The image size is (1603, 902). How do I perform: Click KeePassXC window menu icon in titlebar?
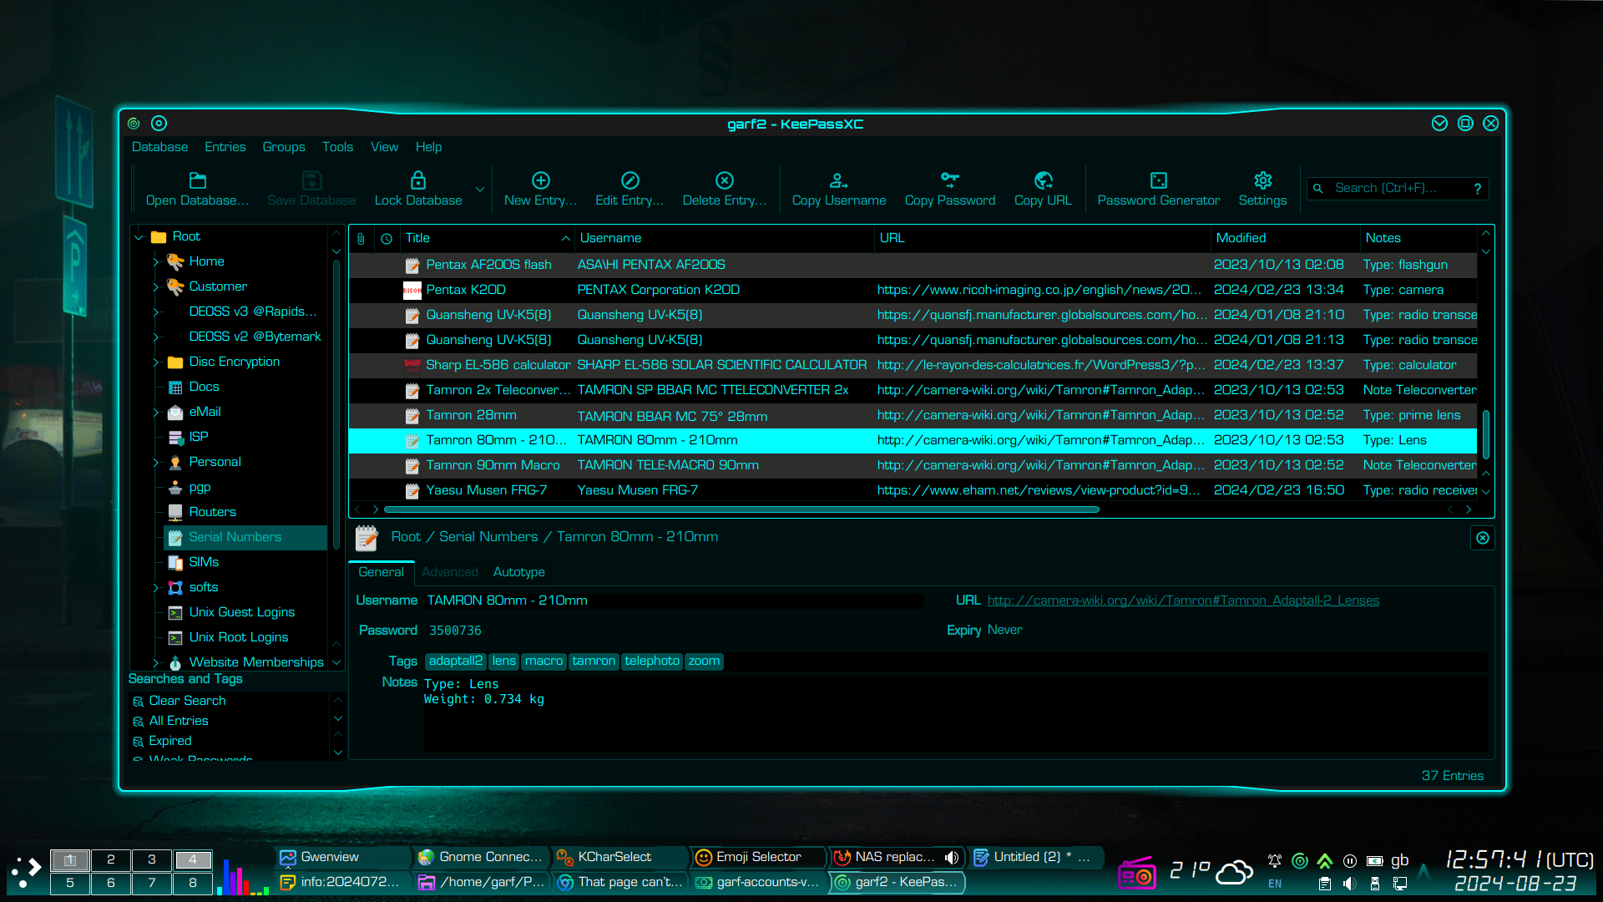(x=134, y=124)
